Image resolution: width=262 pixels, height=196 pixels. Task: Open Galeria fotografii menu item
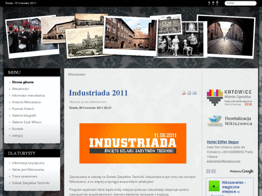[x=24, y=115]
